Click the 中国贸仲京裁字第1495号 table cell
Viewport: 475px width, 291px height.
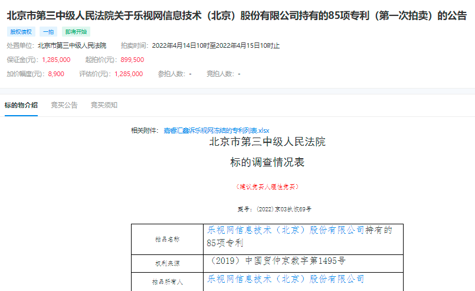(x=303, y=263)
